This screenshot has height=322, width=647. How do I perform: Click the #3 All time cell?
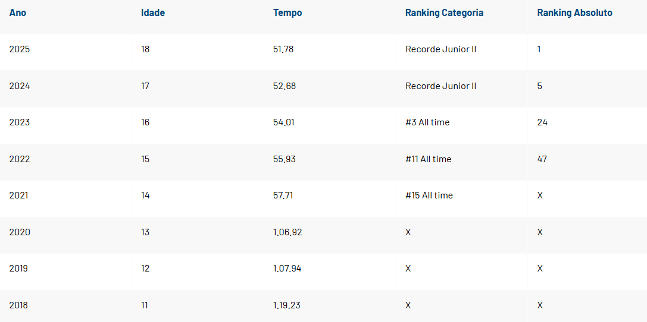pos(427,122)
